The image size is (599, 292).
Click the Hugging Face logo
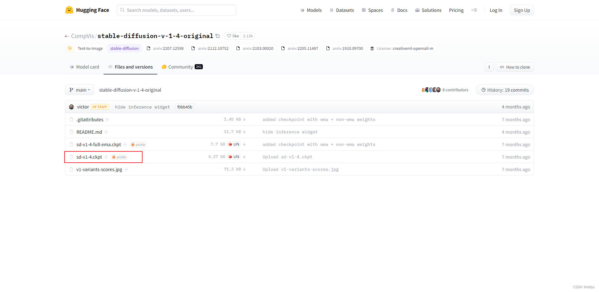(87, 10)
